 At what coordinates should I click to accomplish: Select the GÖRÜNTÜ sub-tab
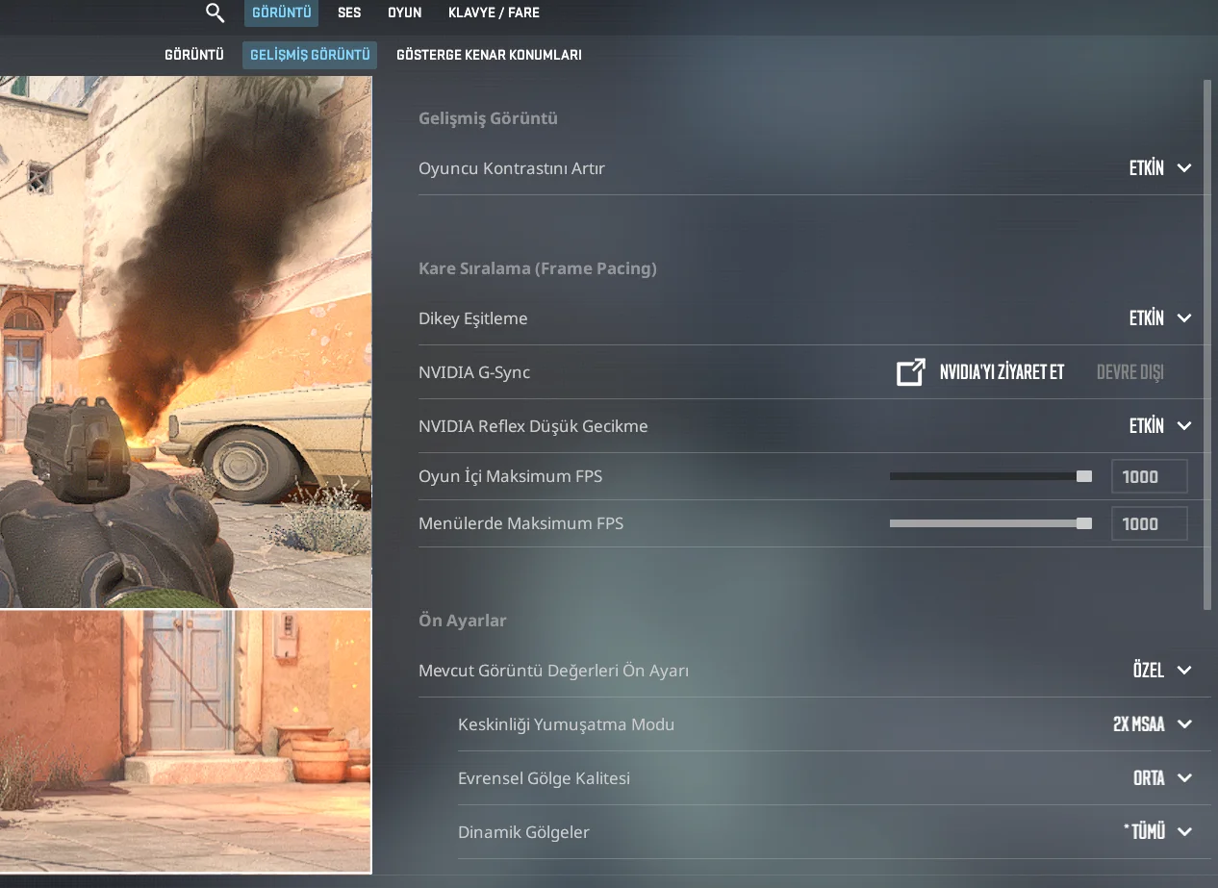[x=194, y=55]
